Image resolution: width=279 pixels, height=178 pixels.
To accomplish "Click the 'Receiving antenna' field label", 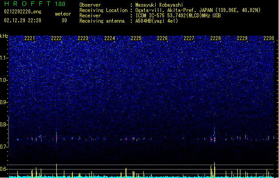I will pyautogui.click(x=102, y=21).
